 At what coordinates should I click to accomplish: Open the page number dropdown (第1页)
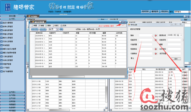point(57,29)
